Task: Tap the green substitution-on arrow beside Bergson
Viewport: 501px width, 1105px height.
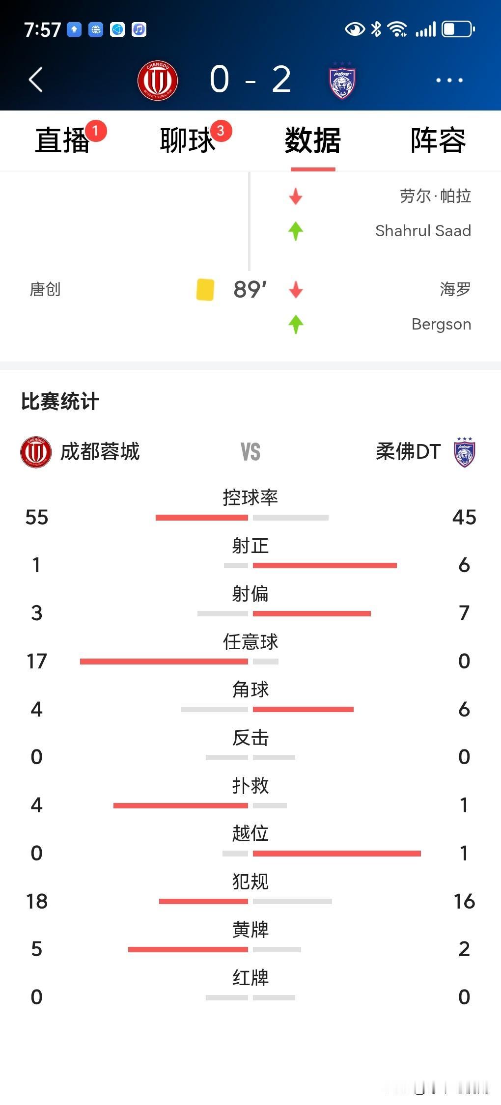Action: point(296,324)
